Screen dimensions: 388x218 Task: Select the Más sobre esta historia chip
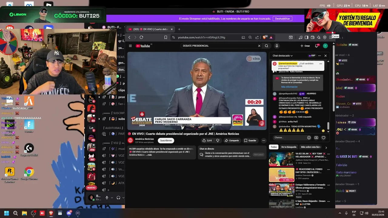311,147
